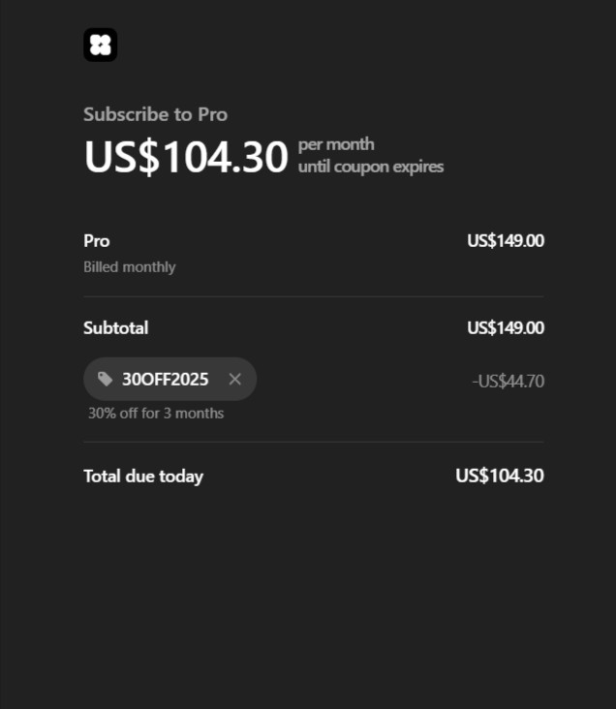Screen dimensions: 616x709
Task: Click the "Total due today" label
Action: tap(143, 477)
